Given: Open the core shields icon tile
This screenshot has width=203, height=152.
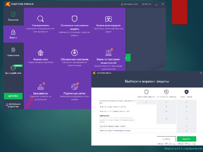Looking at the screenshot, I should [x=75, y=19].
